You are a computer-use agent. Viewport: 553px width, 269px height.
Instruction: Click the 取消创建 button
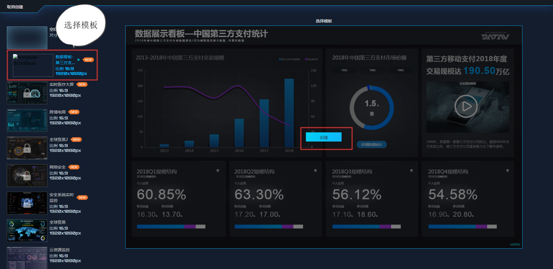pyautogui.click(x=15, y=7)
